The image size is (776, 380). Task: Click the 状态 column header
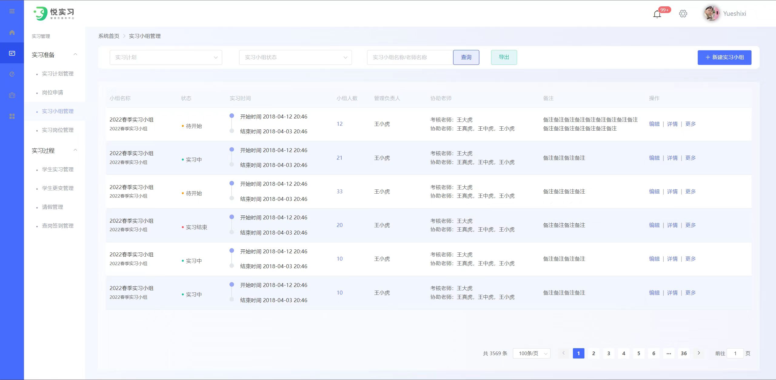pyautogui.click(x=186, y=98)
